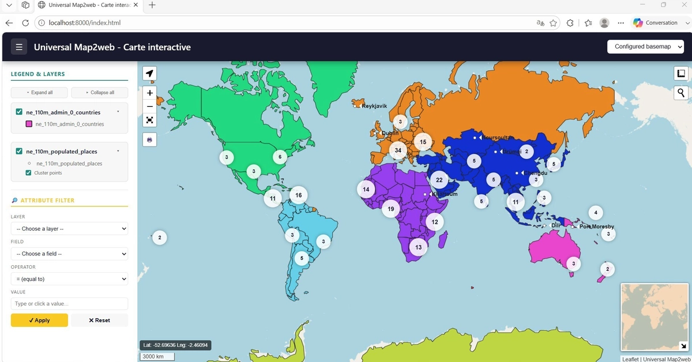
Task: Click the browser back arrow
Action: tap(9, 23)
